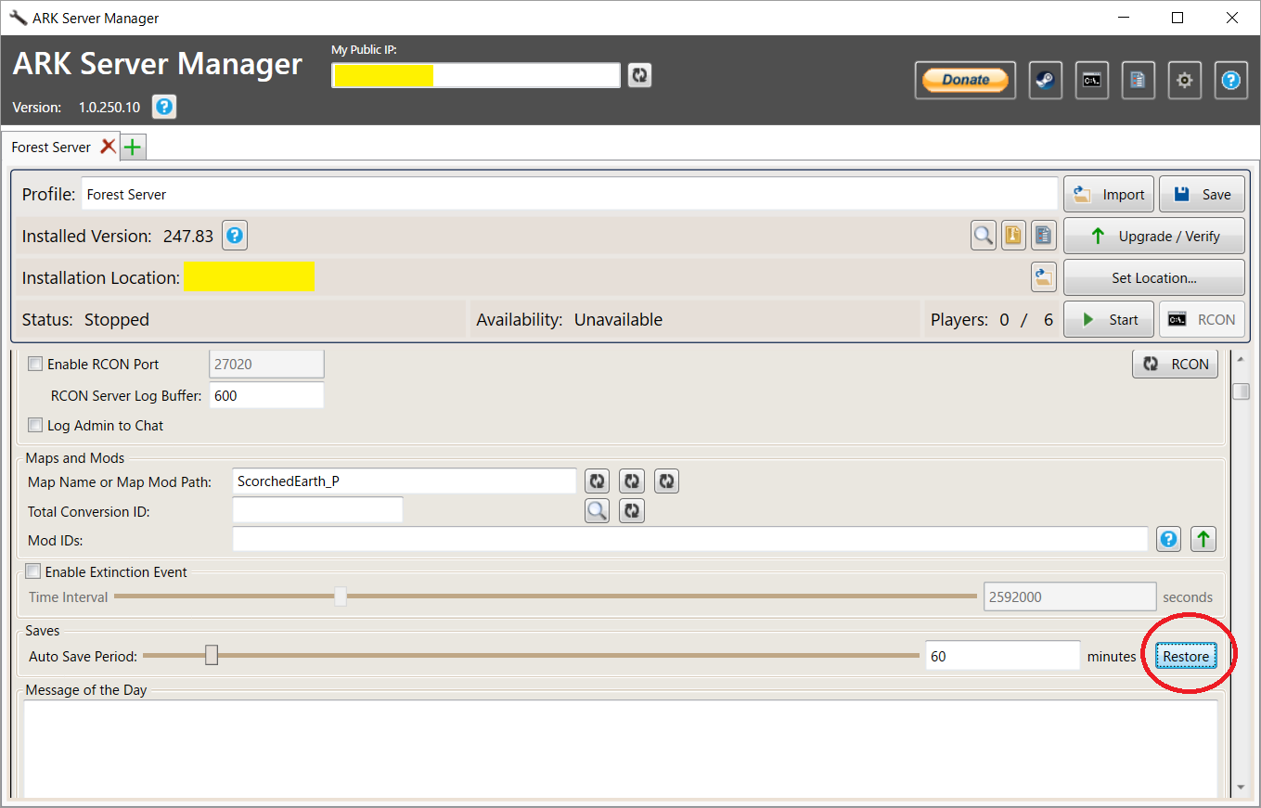Screen dimensions: 1261x808
Task: Click Auto Save Period minutes field
Action: pyautogui.click(x=1002, y=656)
